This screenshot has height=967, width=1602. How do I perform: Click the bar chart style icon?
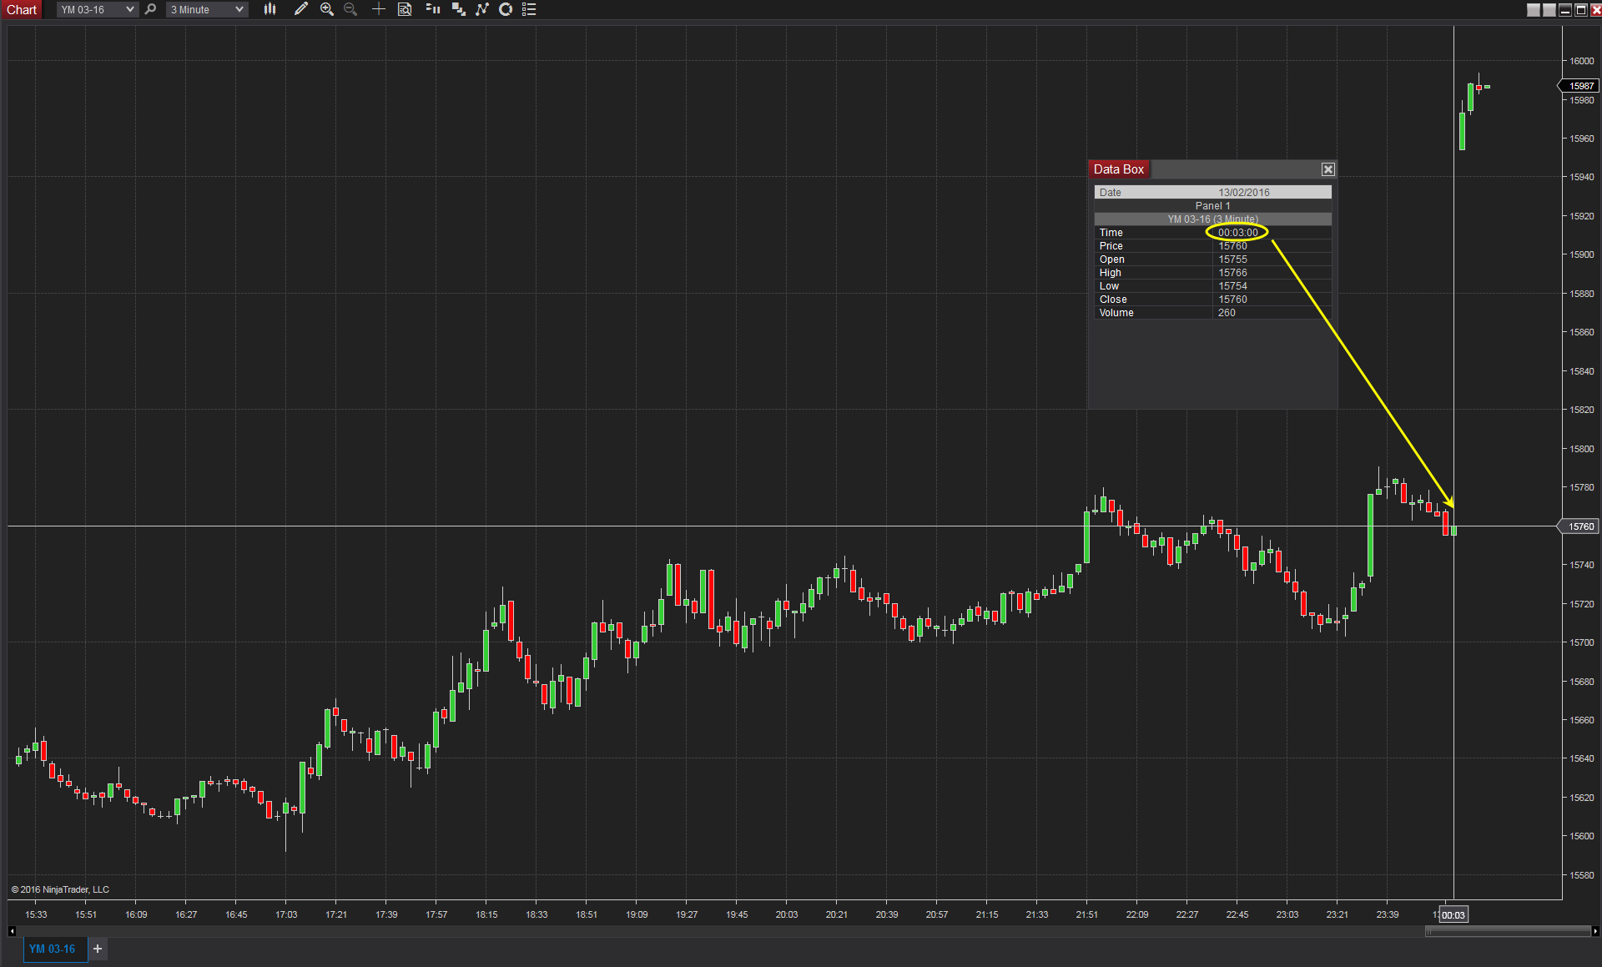pyautogui.click(x=270, y=9)
